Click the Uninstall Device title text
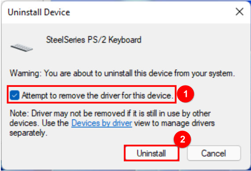This screenshot has width=251, height=171. tap(39, 12)
